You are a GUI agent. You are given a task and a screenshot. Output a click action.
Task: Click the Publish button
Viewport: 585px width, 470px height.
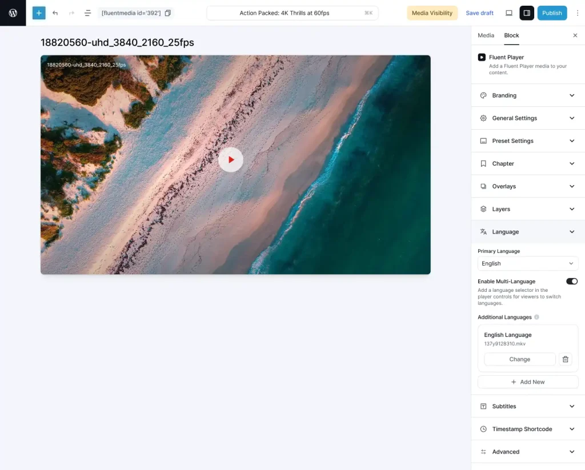coord(551,13)
